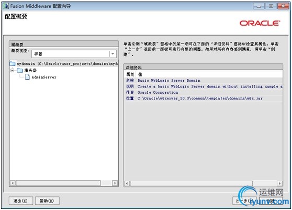Click the details panel horizontal scrollbar thumb
The width and height of the screenshot is (292, 210).
click(x=191, y=183)
